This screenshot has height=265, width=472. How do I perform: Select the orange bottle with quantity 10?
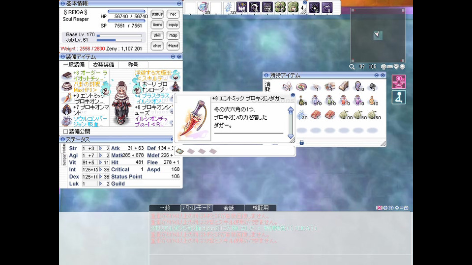point(373,101)
